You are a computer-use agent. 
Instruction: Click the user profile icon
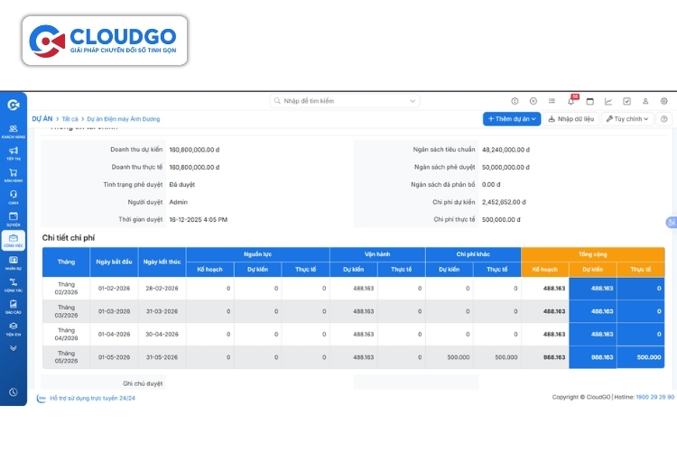645,101
